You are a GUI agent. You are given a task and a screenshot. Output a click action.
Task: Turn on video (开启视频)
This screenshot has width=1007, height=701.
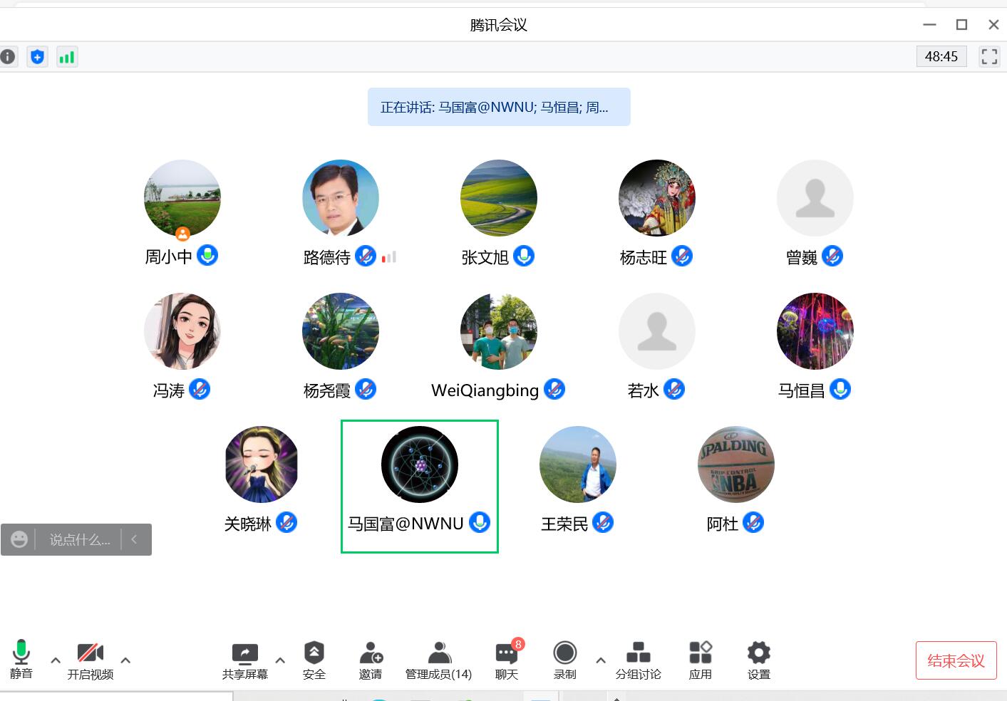tap(91, 660)
